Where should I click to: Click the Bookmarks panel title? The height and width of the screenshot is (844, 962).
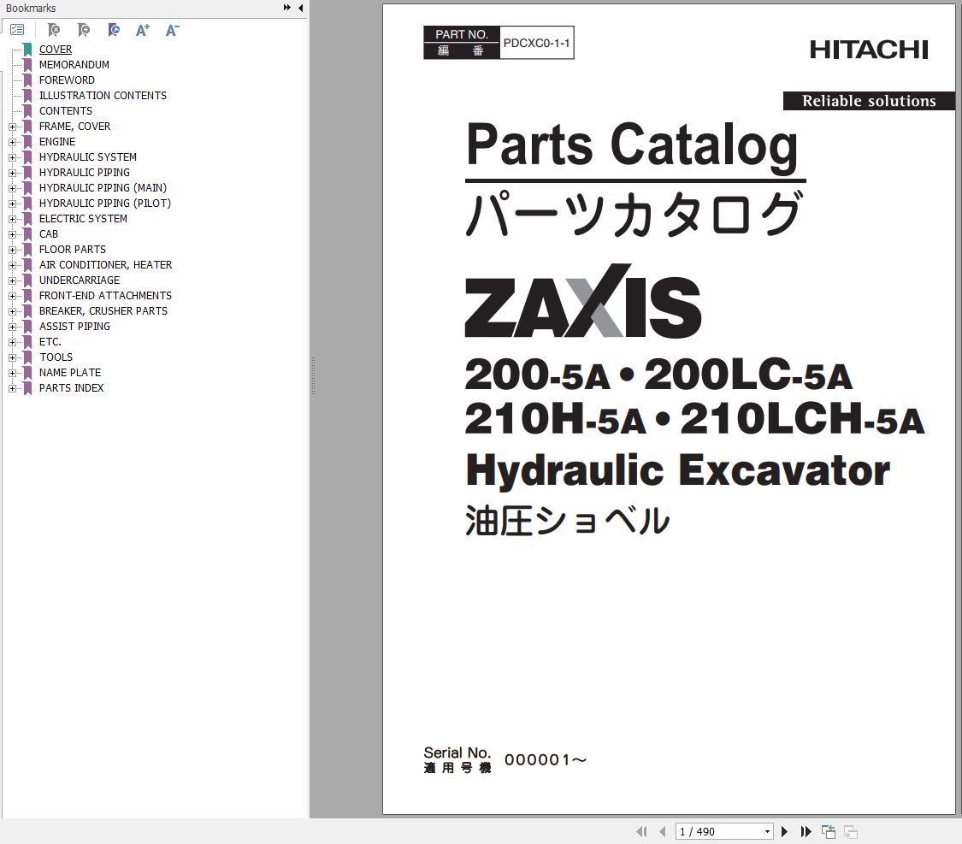(31, 8)
